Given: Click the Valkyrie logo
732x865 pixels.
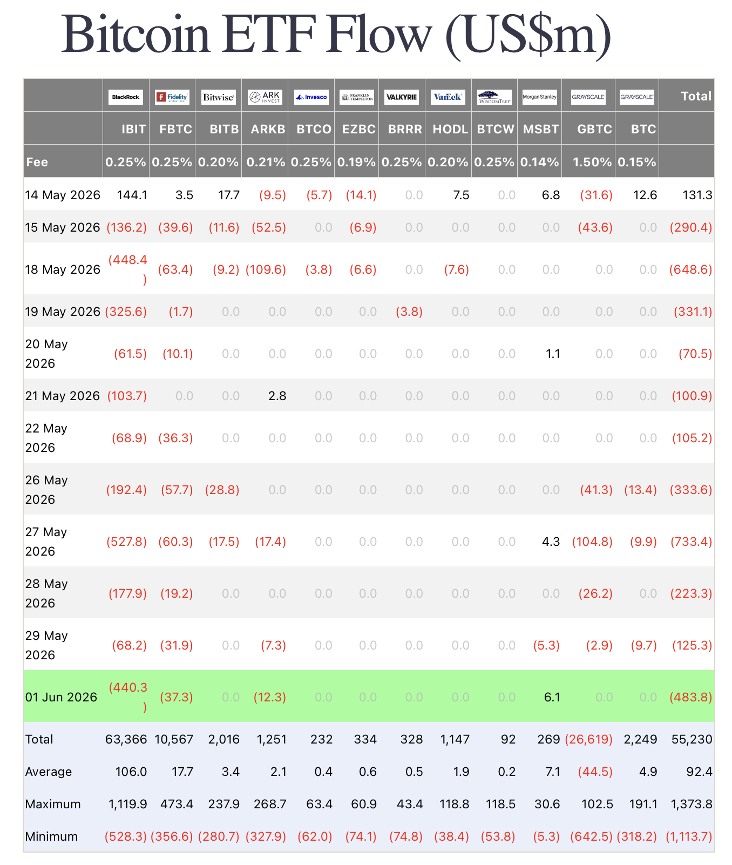Looking at the screenshot, I should point(402,97).
